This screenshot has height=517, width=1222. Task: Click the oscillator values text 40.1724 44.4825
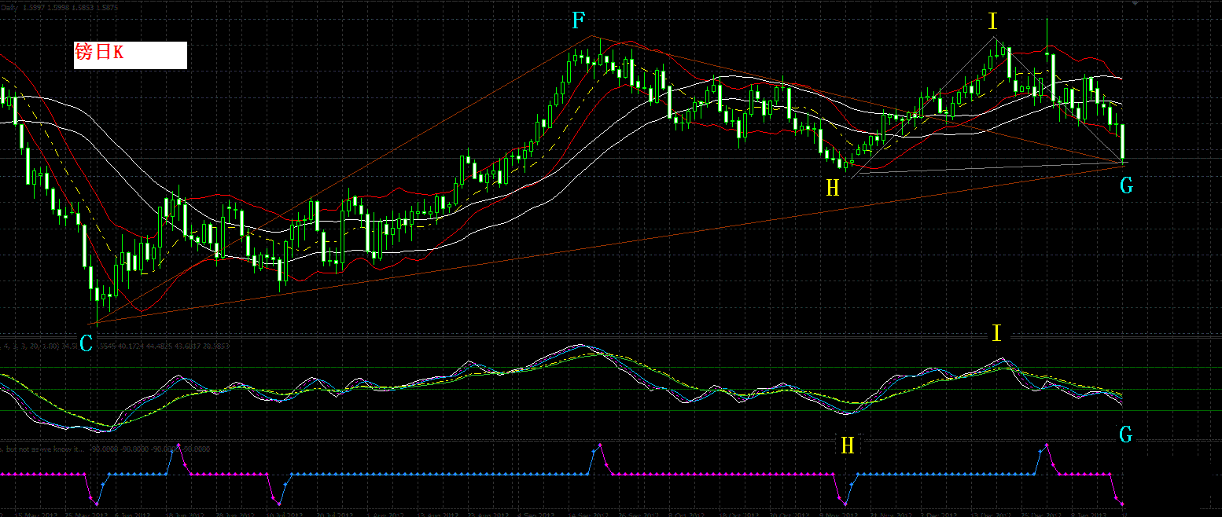click(145, 345)
